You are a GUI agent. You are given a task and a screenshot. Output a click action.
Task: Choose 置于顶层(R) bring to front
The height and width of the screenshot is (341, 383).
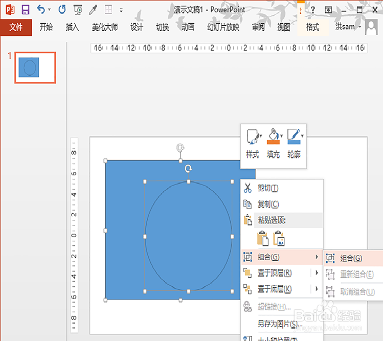tap(276, 273)
